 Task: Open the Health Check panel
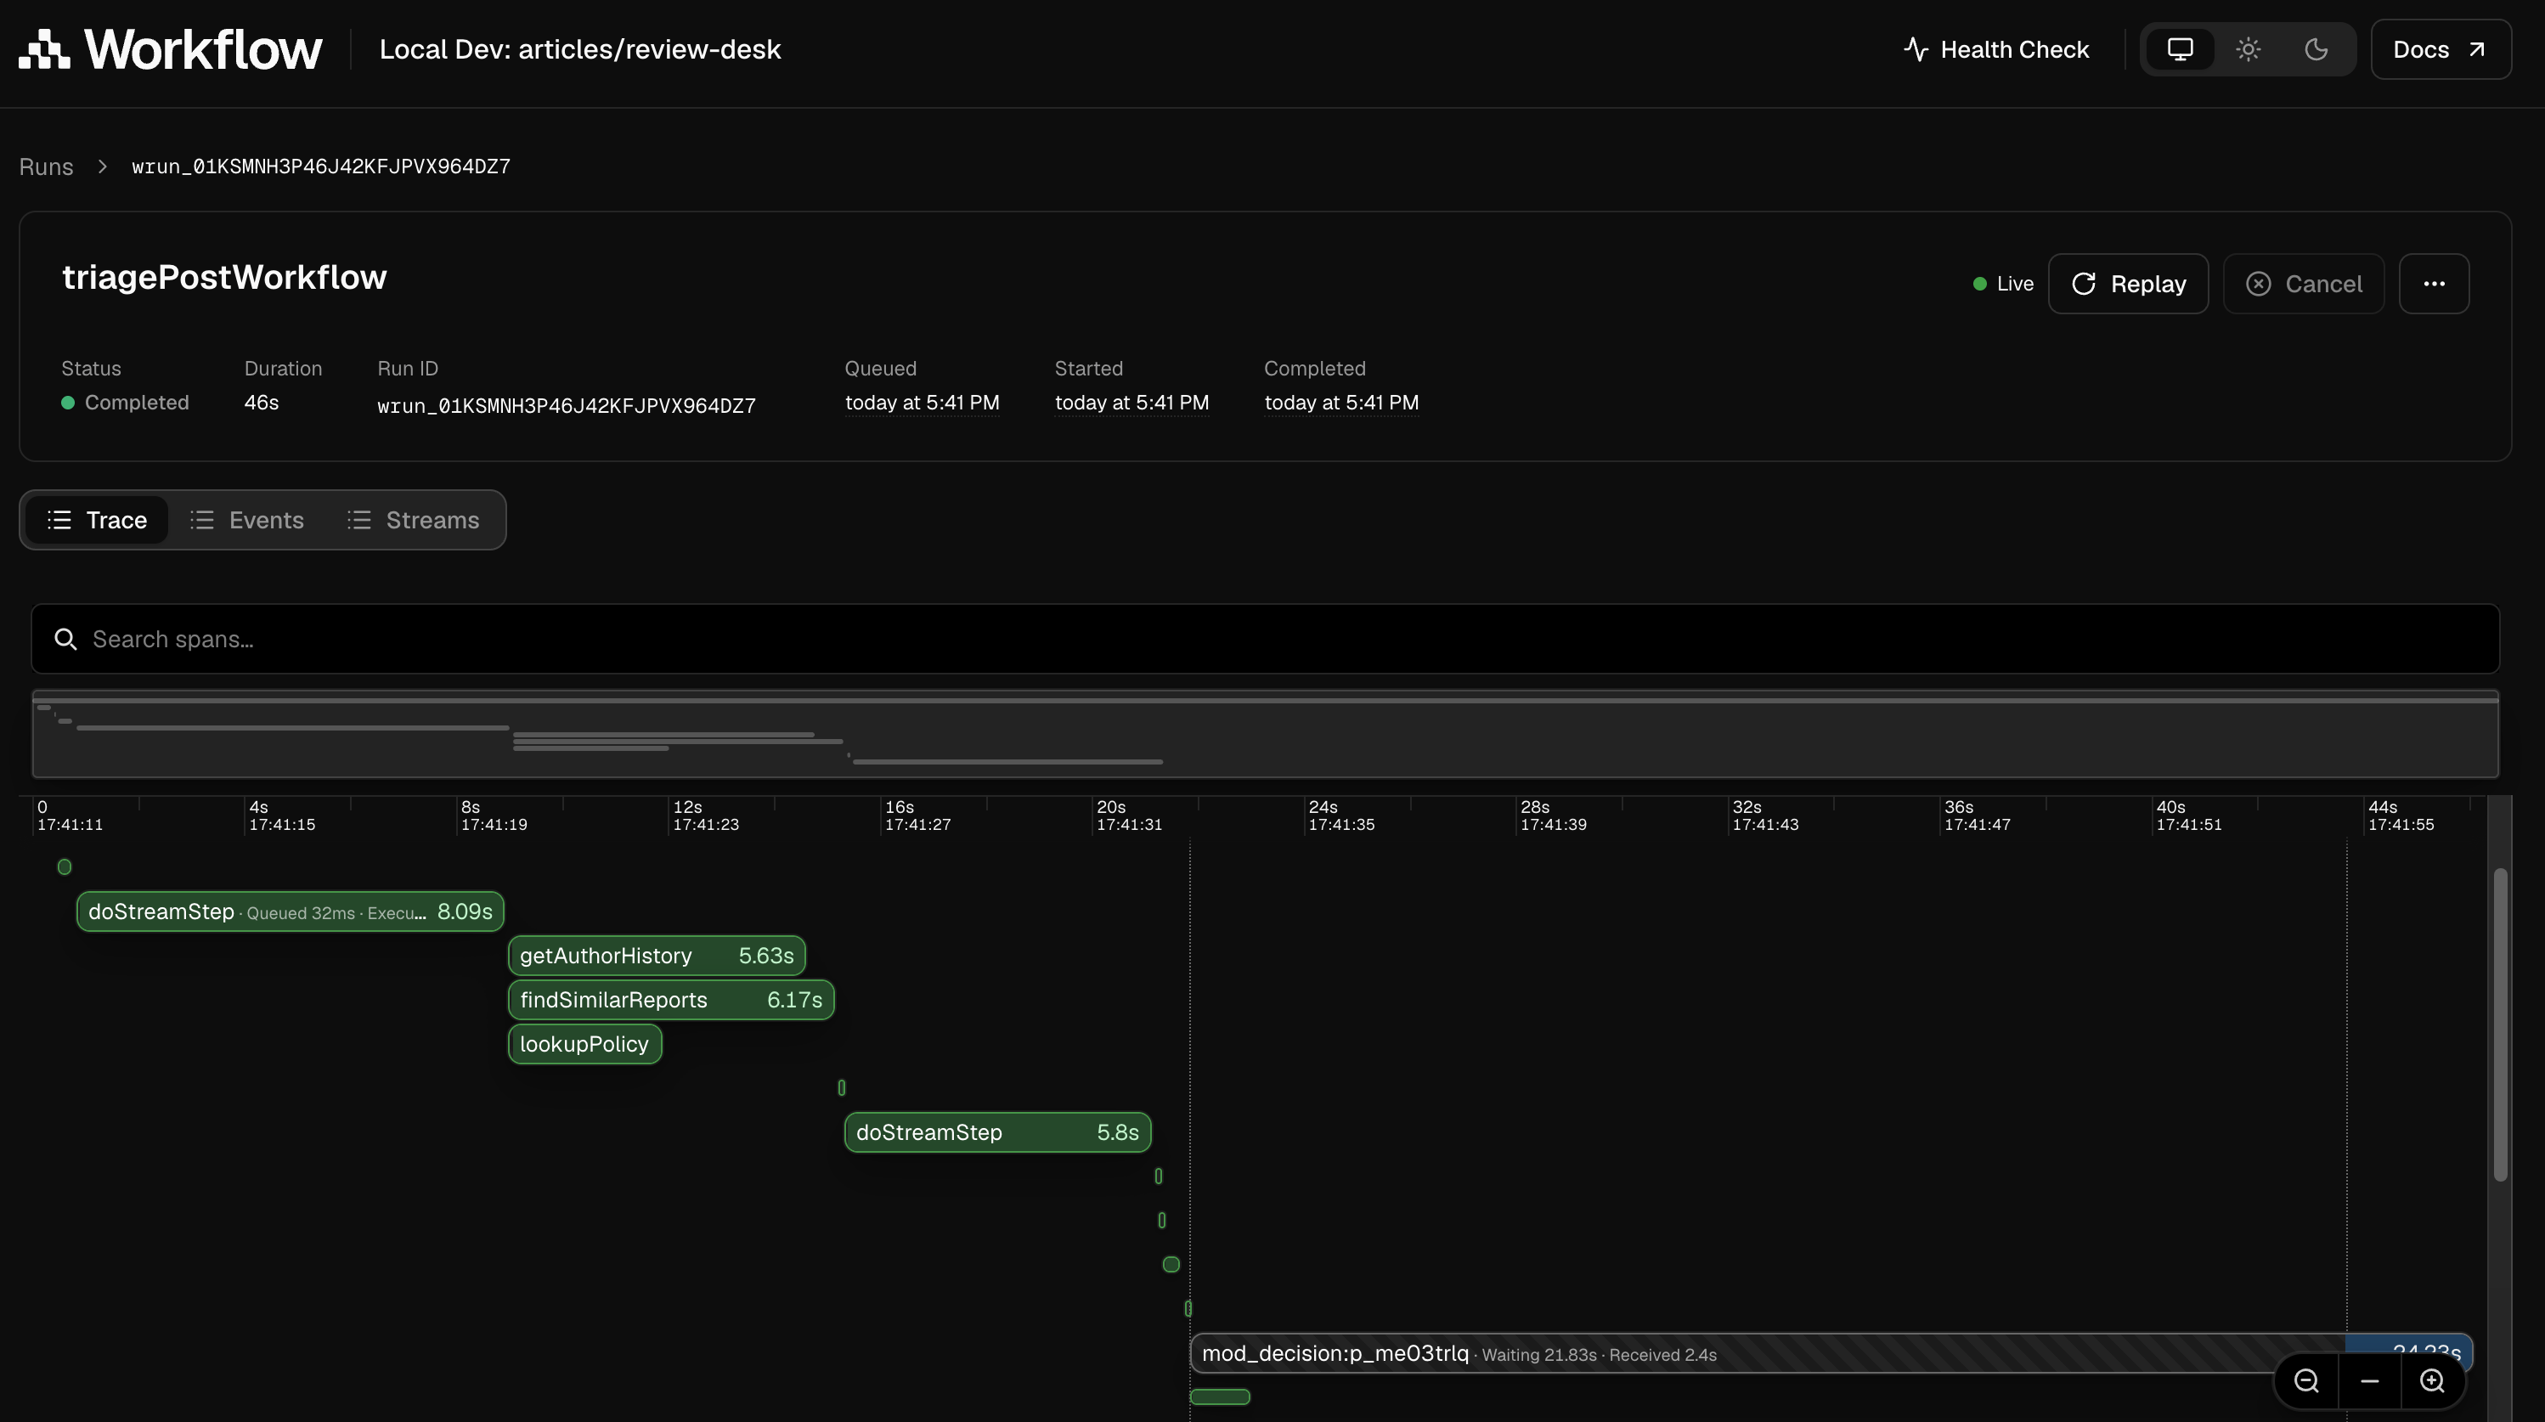pos(1995,49)
